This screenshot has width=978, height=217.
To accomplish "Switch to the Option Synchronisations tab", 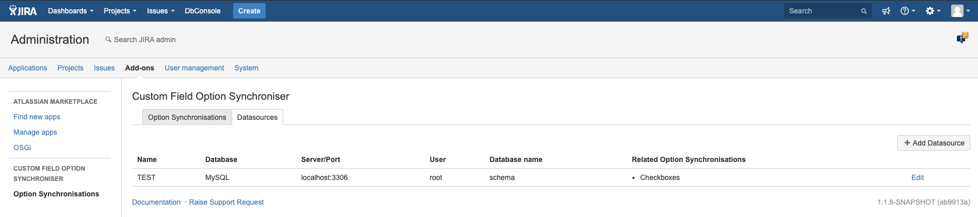I will tap(187, 117).
